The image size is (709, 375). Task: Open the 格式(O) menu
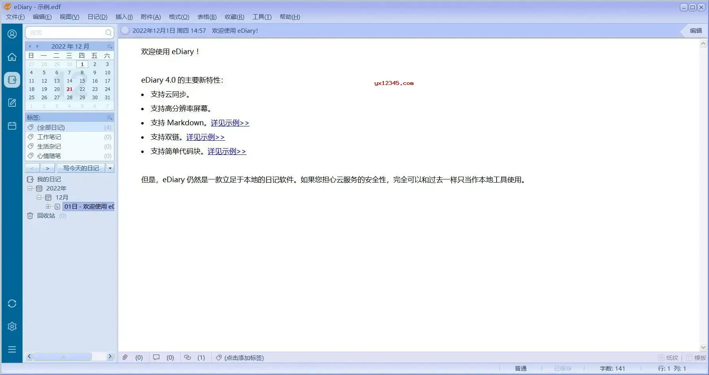click(179, 17)
